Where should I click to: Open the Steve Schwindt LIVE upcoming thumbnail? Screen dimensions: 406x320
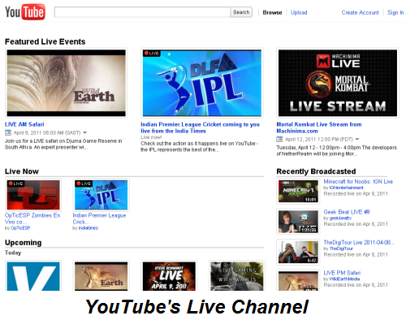click(169, 276)
